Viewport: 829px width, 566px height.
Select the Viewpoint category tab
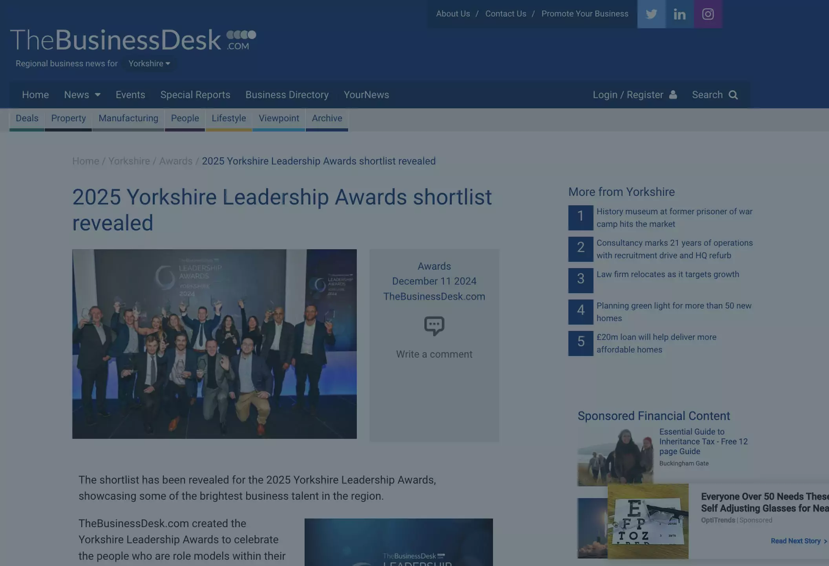[279, 119]
